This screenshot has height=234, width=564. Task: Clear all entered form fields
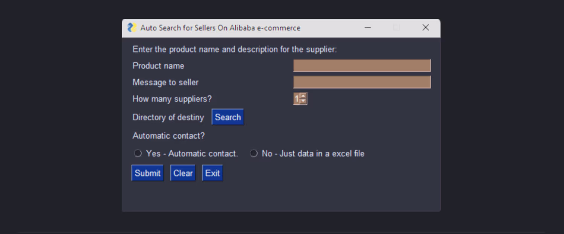point(183,173)
